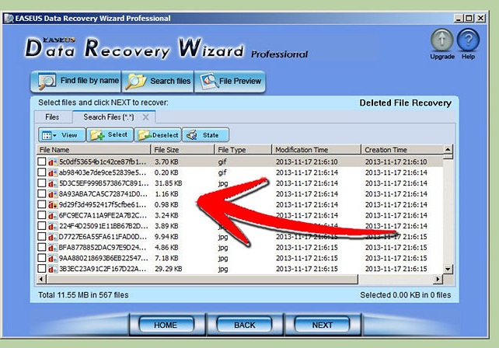Click file icon of ab98403e7de9ce52839e5 row
This screenshot has width=499, height=348.
click(53, 172)
